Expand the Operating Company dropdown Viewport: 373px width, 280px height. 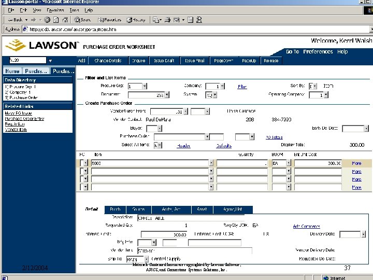(326, 95)
